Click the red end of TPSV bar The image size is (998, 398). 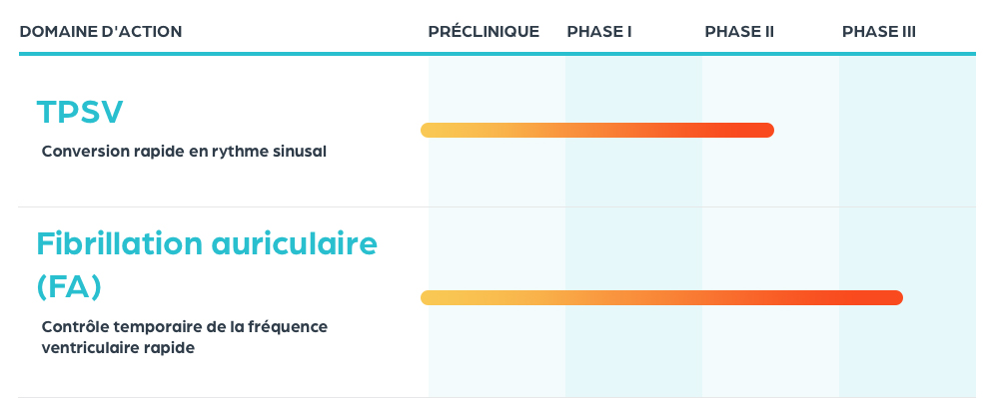point(765,131)
